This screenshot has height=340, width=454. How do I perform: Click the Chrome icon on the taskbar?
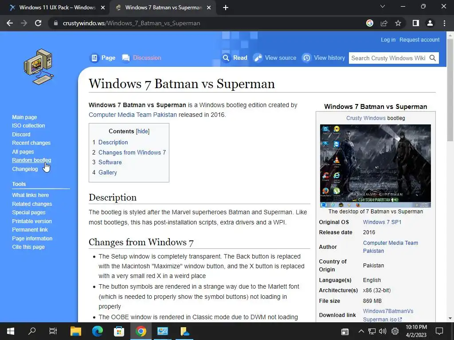pyautogui.click(x=141, y=331)
